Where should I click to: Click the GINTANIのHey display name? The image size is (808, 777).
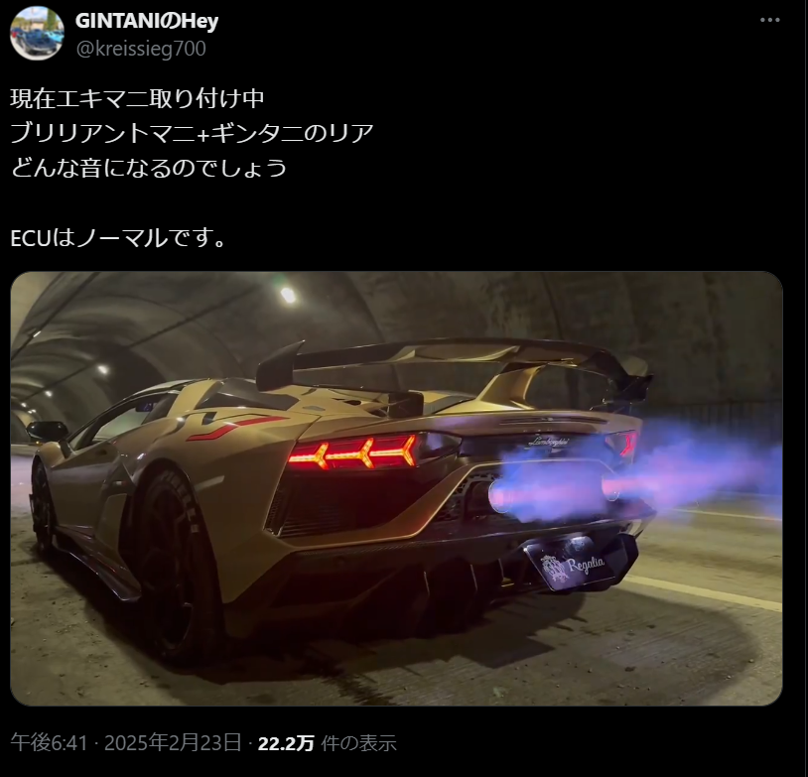click(x=147, y=21)
